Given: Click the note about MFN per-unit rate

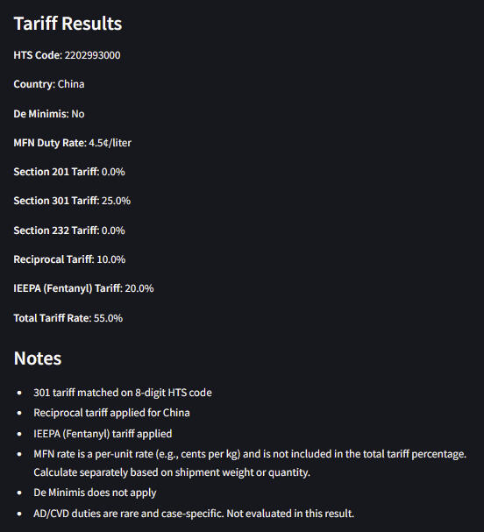Looking at the screenshot, I should coord(250,454).
